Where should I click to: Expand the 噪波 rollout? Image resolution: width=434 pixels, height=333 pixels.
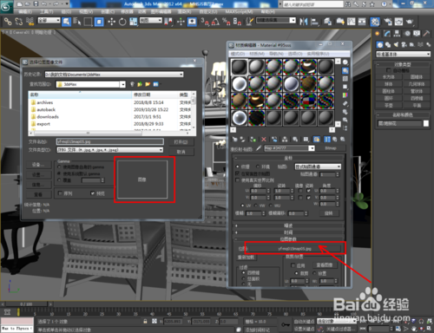click(288, 225)
